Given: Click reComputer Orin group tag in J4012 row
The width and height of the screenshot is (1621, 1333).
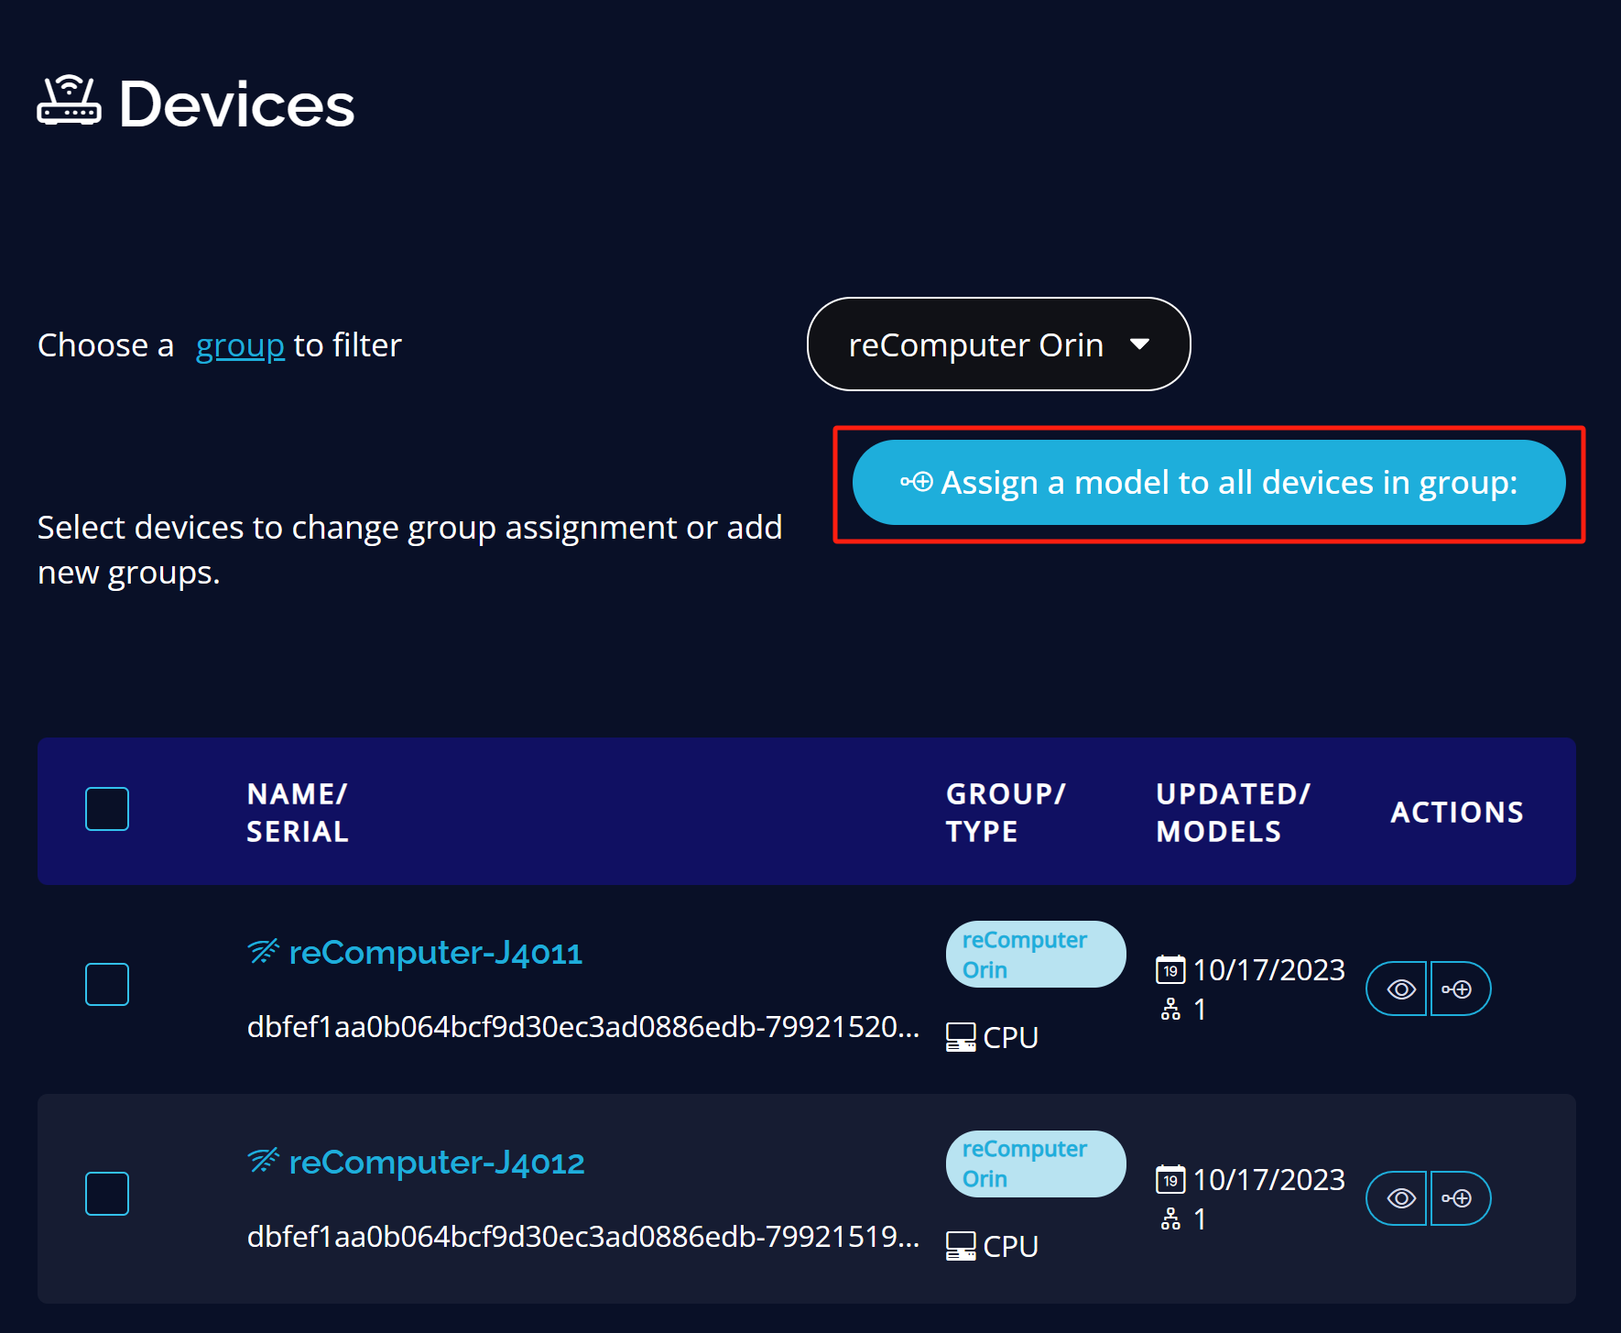Looking at the screenshot, I should [1036, 1164].
